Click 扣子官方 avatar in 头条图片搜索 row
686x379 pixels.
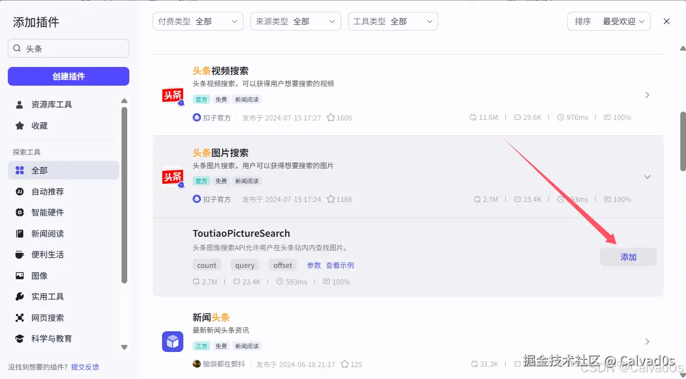(197, 199)
